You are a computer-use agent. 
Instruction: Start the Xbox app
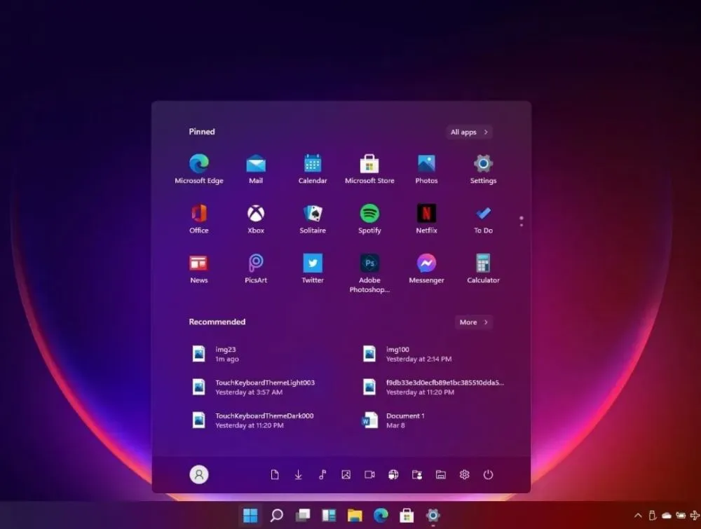[x=256, y=214]
